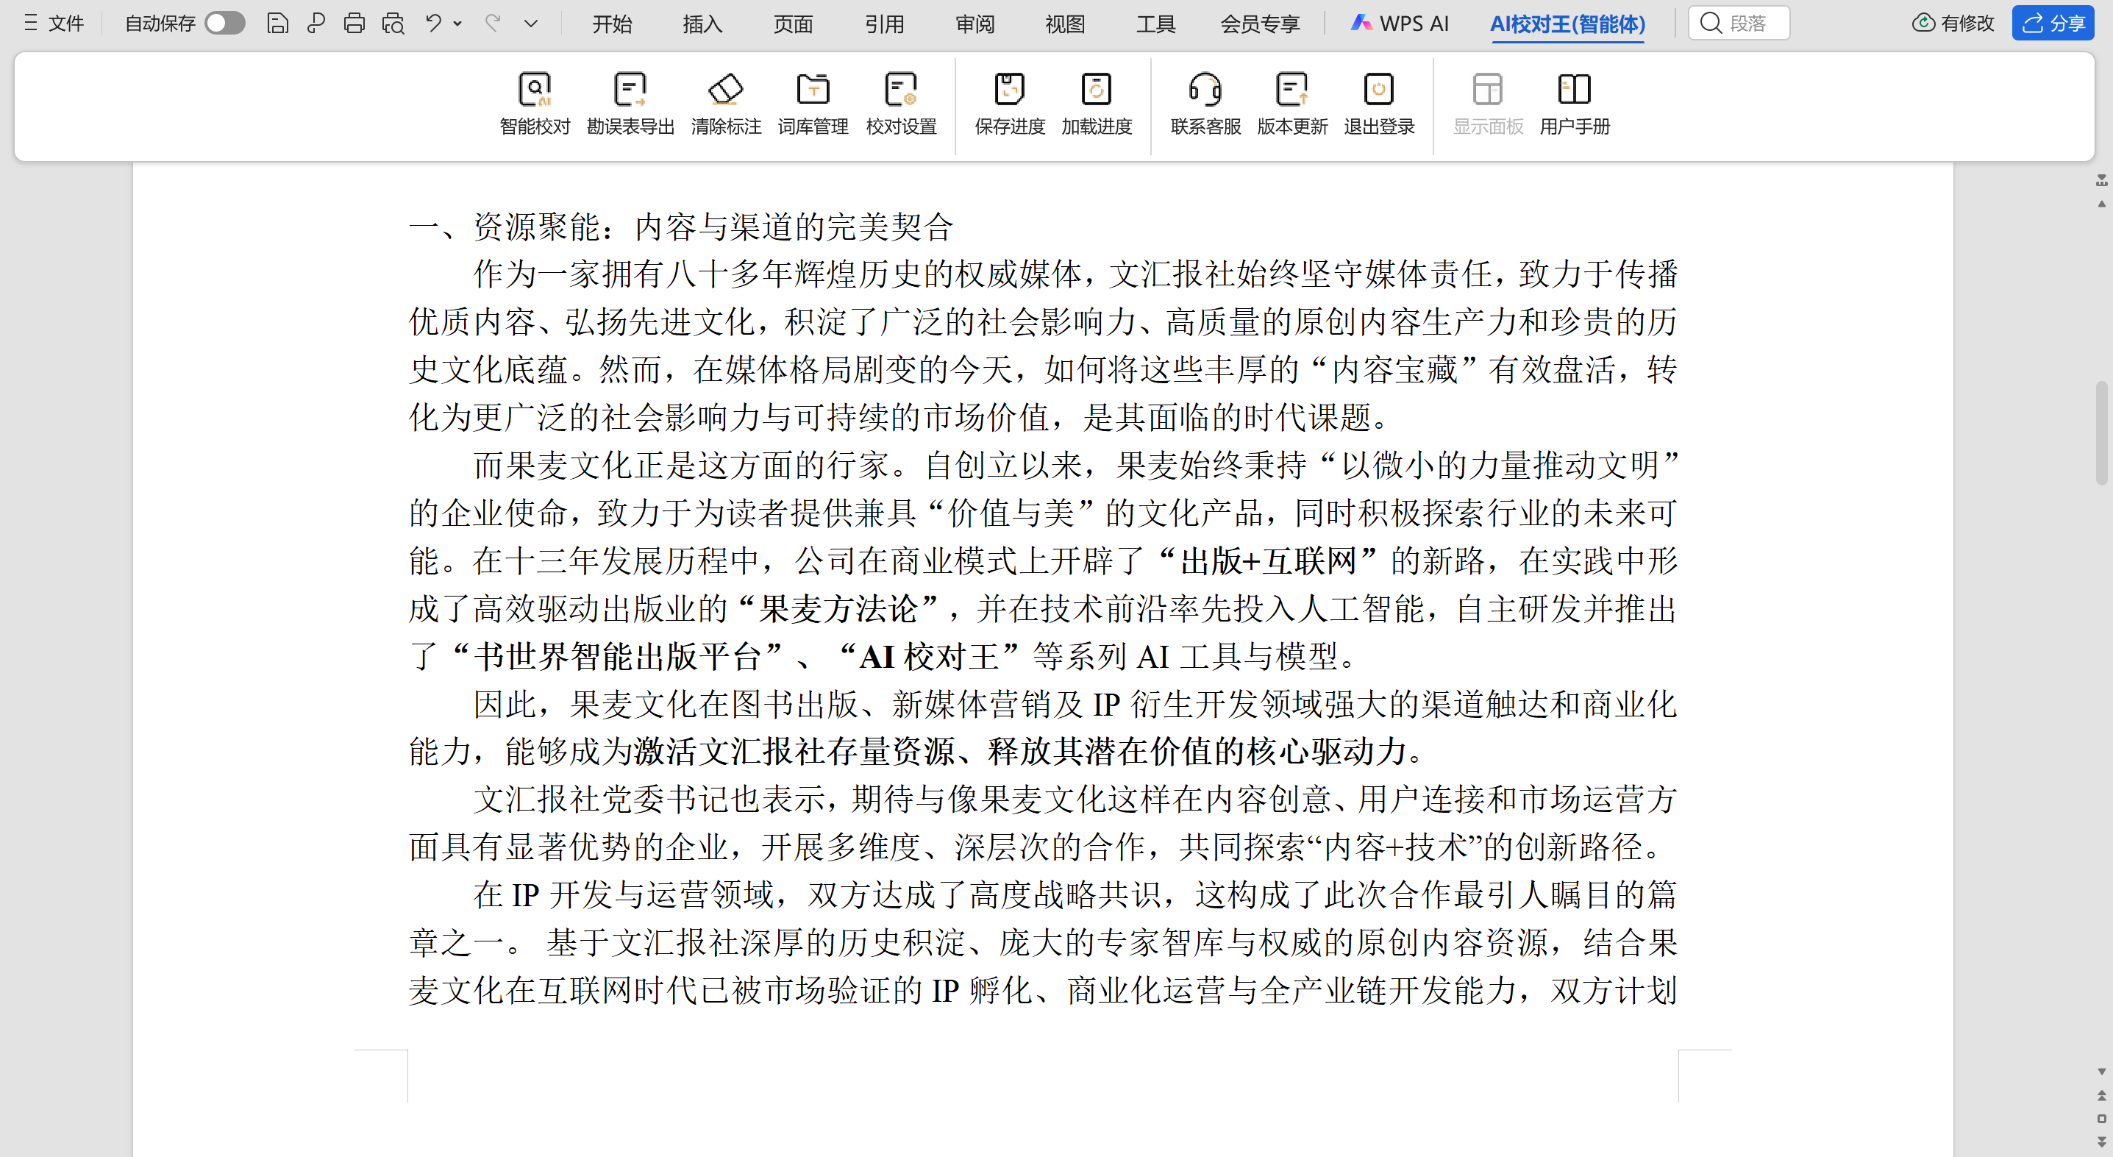Screen dimensions: 2113x1157
Task: Switch to the WPS AI tab
Action: pyautogui.click(x=1400, y=24)
